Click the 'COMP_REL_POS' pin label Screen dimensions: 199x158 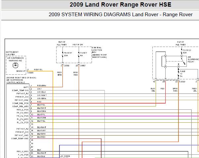20,103
